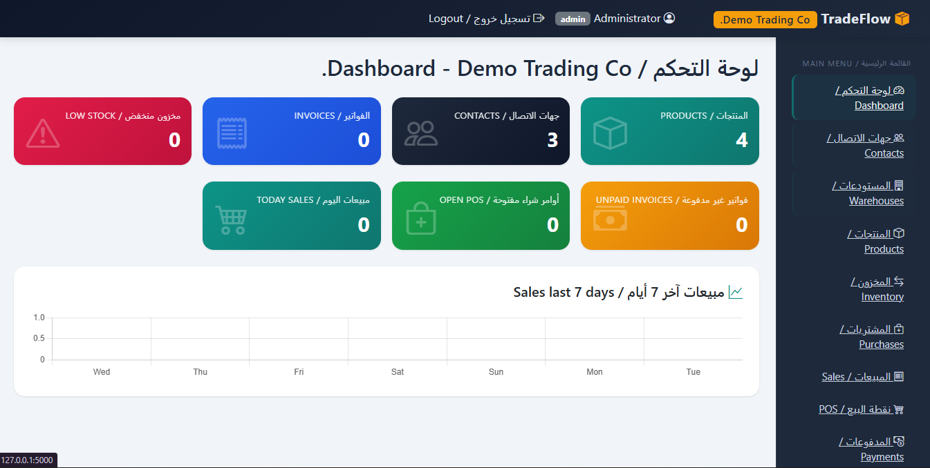This screenshot has width=930, height=468.
Task: Click the Products count value 4
Action: coord(741,140)
